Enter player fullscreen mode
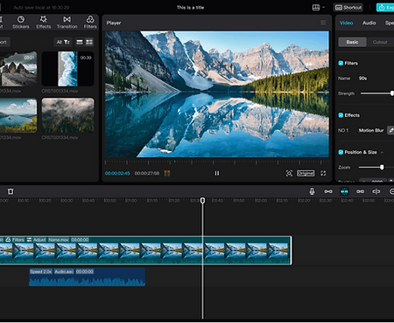 [x=323, y=174]
